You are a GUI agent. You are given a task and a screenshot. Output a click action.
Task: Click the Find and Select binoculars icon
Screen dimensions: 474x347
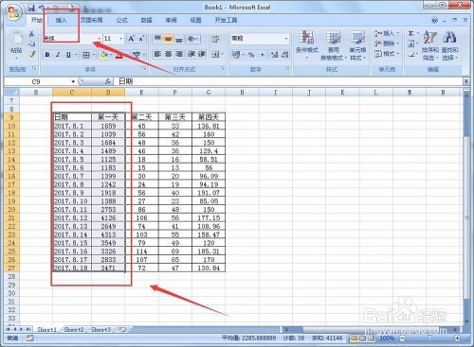tap(449, 45)
